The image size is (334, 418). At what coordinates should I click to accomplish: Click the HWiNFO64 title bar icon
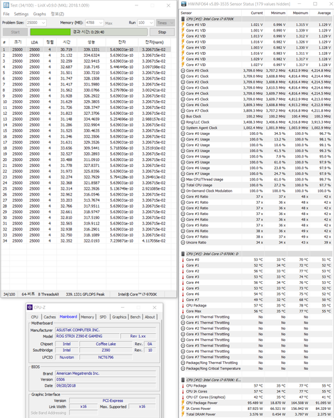click(184, 4)
